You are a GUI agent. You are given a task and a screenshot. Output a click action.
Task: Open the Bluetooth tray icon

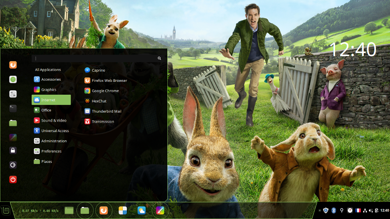pyautogui.click(x=334, y=210)
